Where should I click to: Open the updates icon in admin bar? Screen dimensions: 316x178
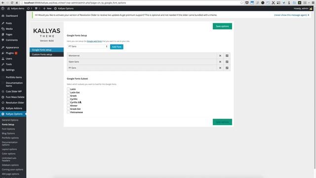pos(30,8)
